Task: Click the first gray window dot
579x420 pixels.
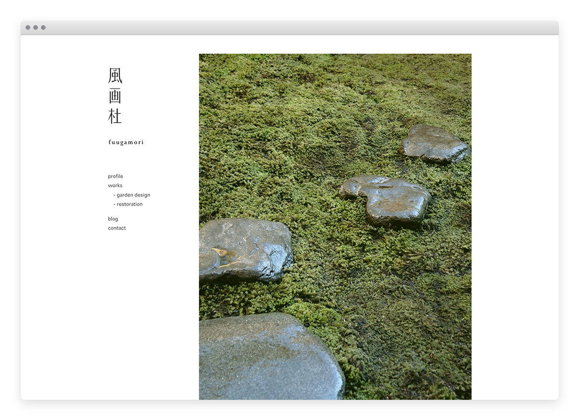Action: (x=28, y=27)
